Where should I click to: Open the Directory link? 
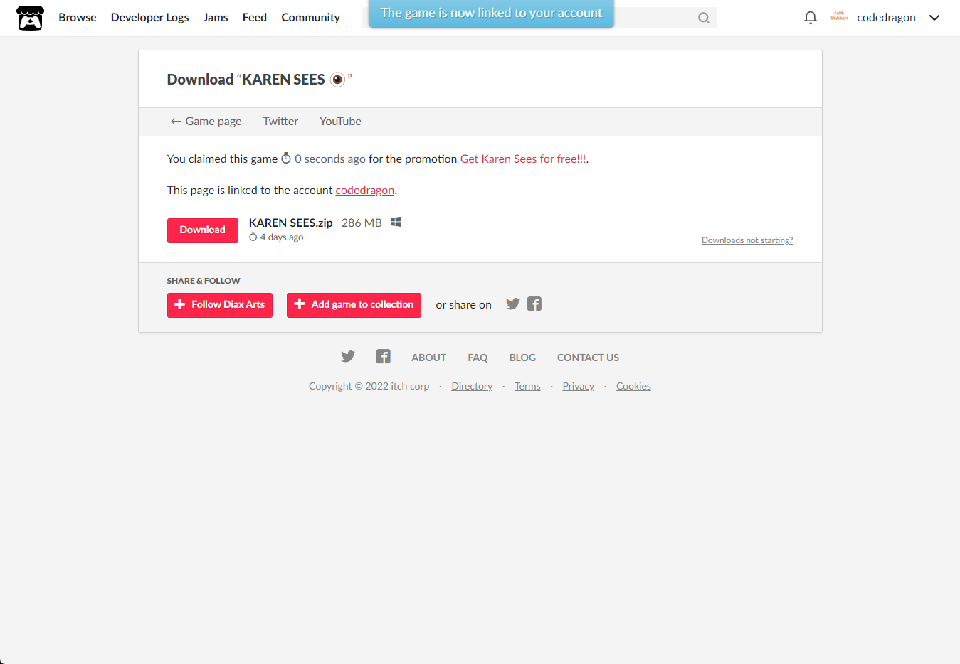(x=472, y=386)
